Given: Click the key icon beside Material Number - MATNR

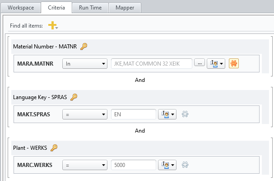Looking at the screenshot, I should (84, 46).
